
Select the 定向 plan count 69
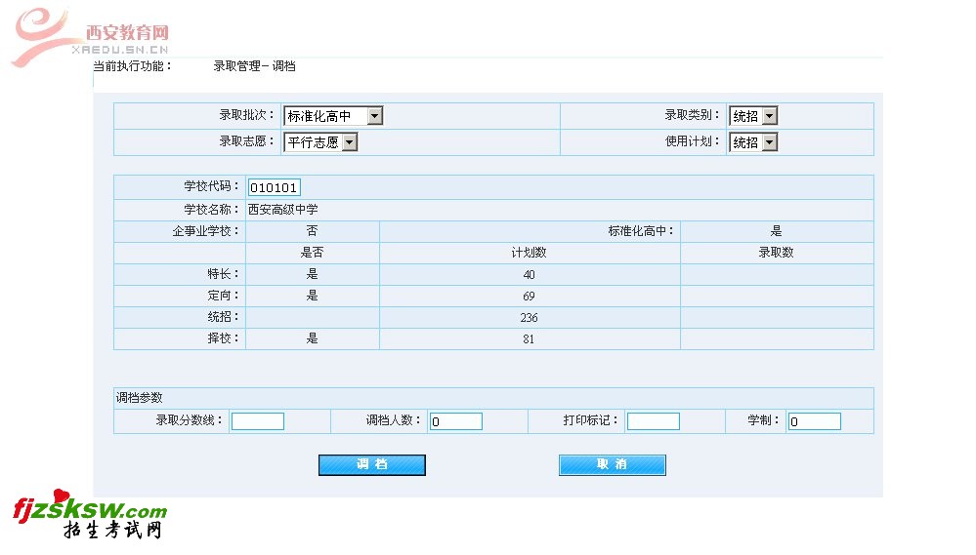pyautogui.click(x=529, y=296)
